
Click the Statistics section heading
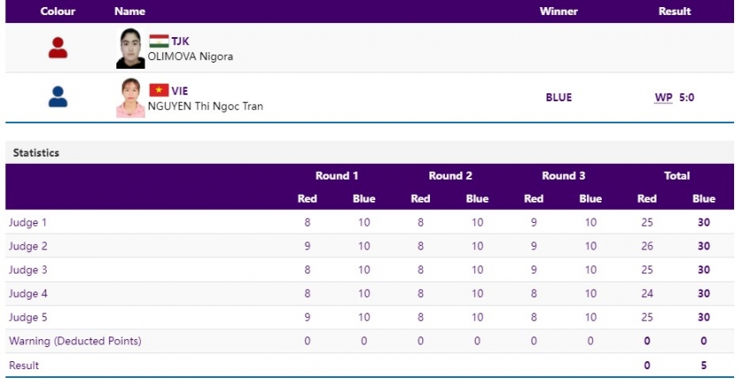pyautogui.click(x=36, y=152)
